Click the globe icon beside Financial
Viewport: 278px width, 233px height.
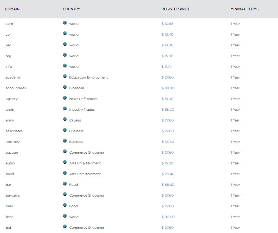(65, 87)
